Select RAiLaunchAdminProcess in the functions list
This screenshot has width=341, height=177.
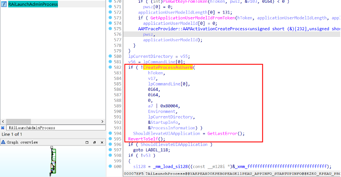pos(33,5)
